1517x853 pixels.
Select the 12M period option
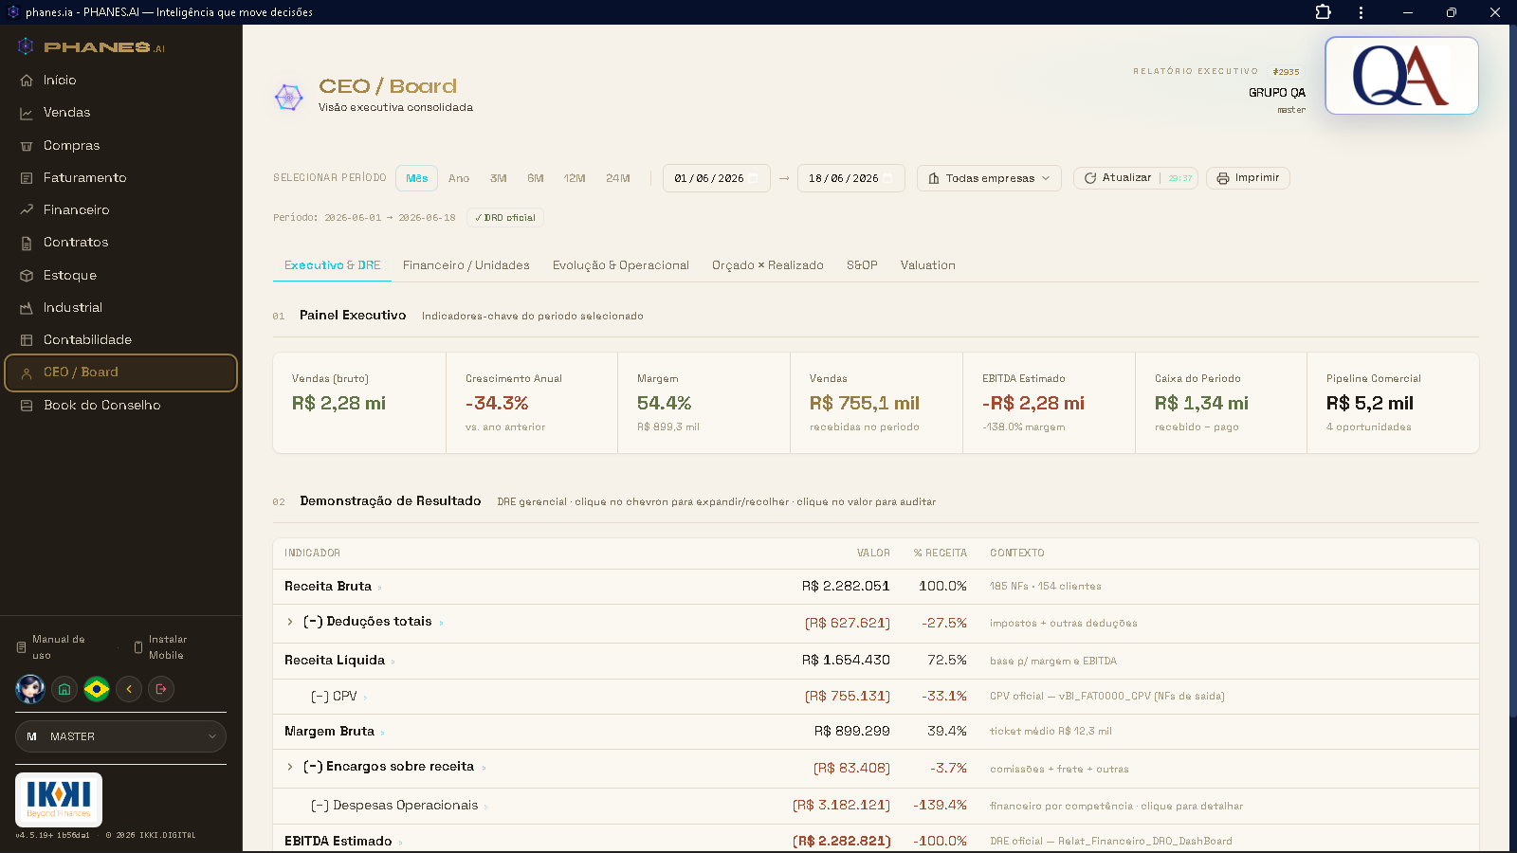point(575,178)
